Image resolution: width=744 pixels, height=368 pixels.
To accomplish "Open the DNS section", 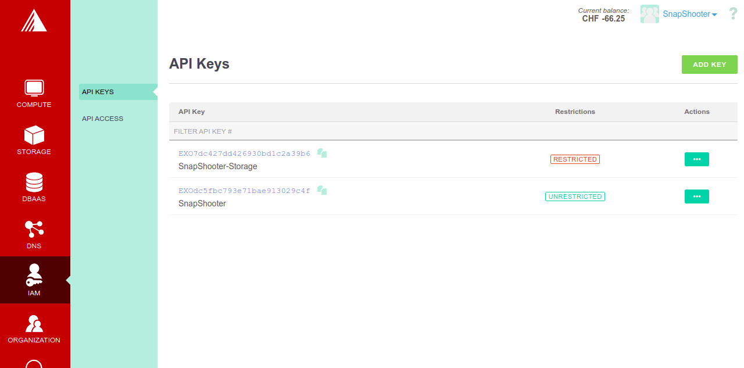I will pyautogui.click(x=34, y=234).
